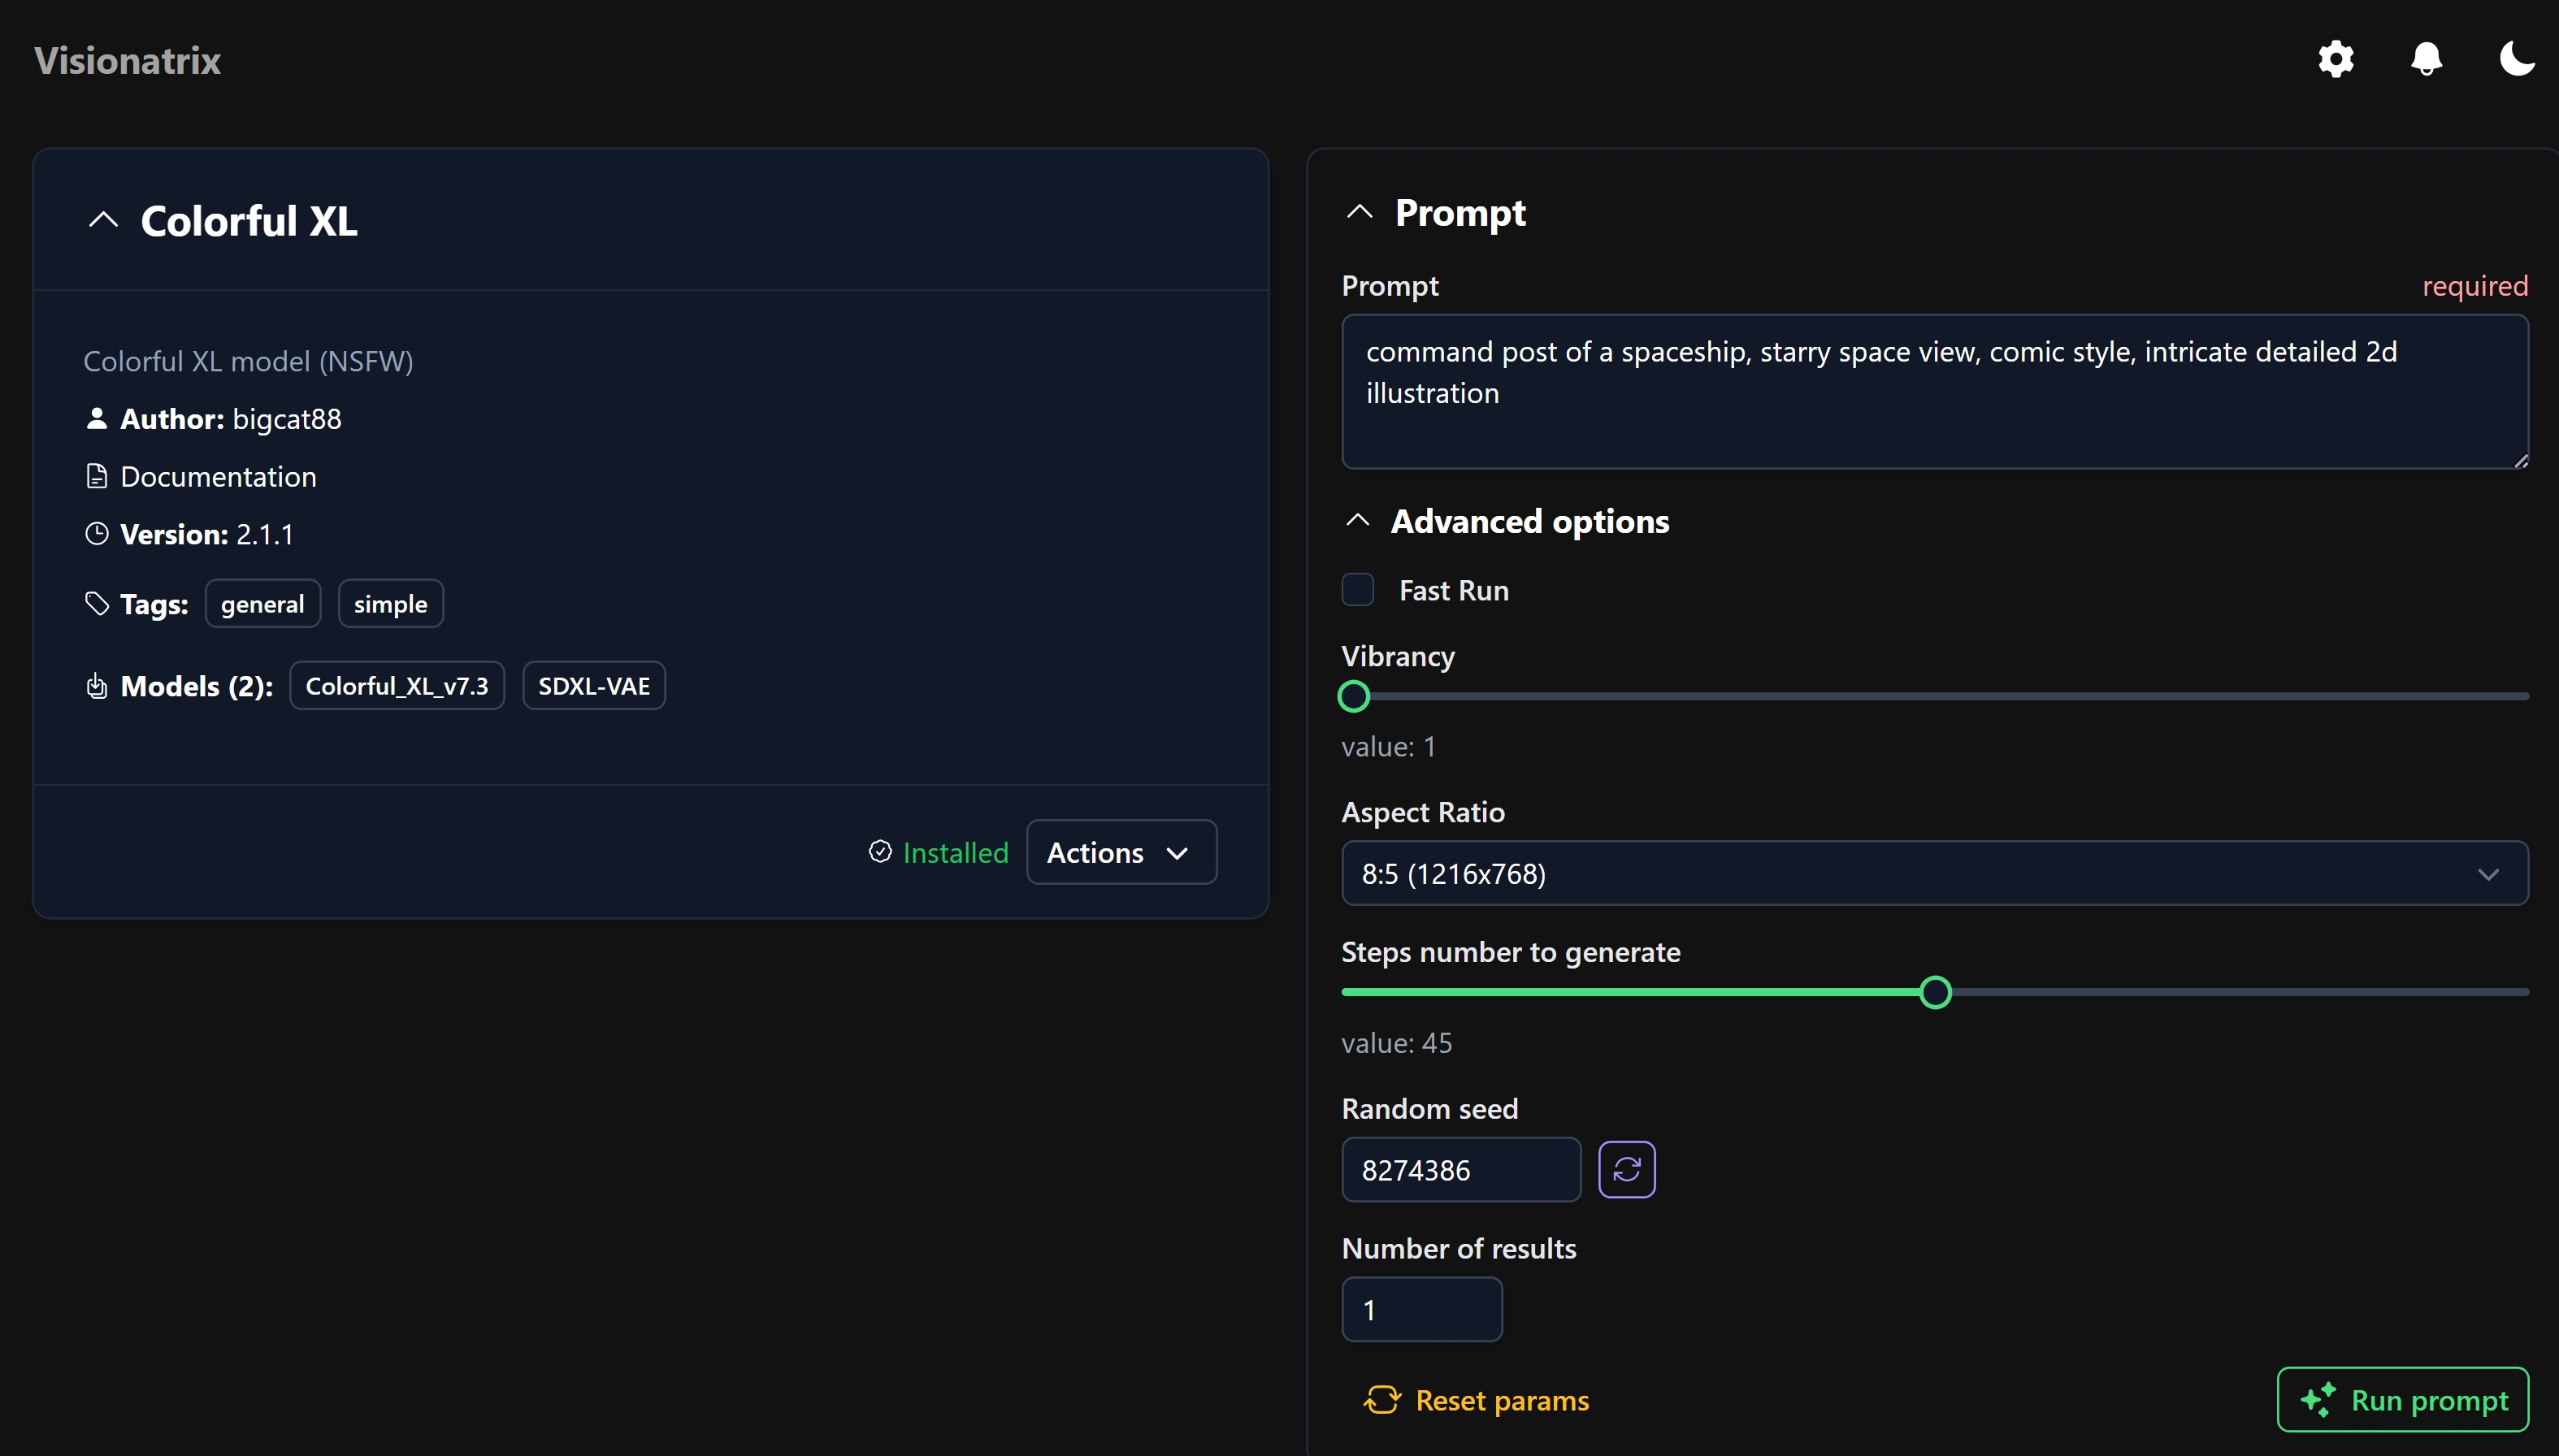Enable the Fast Run checkbox
The width and height of the screenshot is (2559, 1456).
[x=1357, y=590]
